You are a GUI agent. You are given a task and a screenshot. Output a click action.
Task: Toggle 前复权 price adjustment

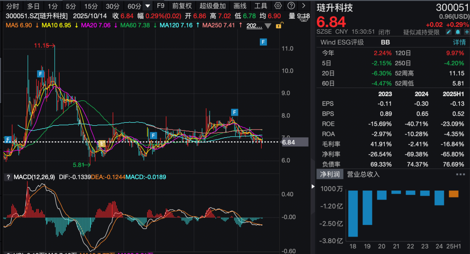click(181, 6)
